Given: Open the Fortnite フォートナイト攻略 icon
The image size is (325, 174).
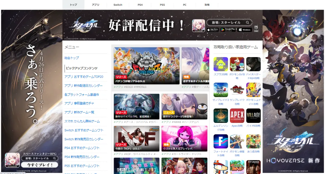Looking at the screenshot, I should 221,141.
